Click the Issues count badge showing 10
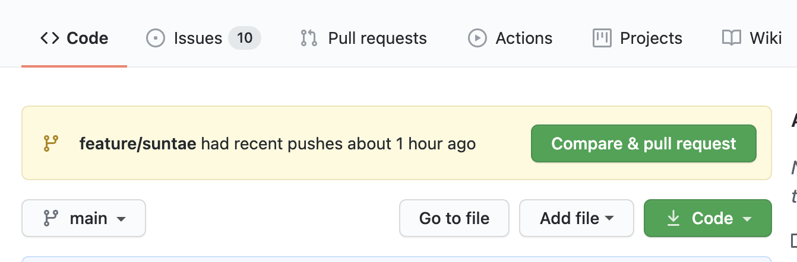Viewport: 797px width, 262px height. point(245,39)
